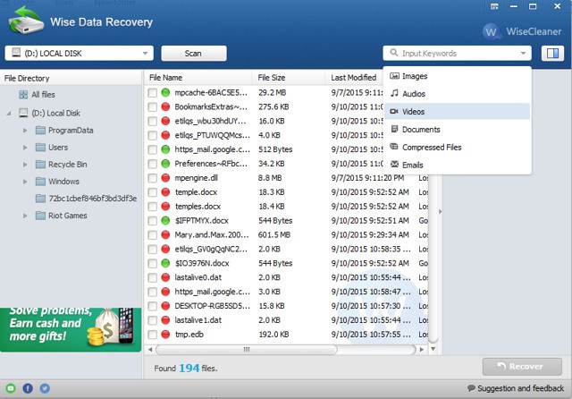
Task: Check the box for lastalive1.dat
Action: 153,320
